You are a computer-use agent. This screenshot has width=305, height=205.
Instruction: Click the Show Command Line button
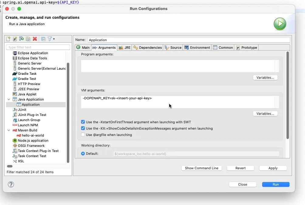click(201, 168)
